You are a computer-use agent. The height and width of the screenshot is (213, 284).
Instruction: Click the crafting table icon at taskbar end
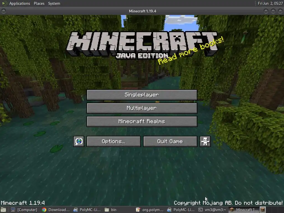pyautogui.click(x=263, y=210)
